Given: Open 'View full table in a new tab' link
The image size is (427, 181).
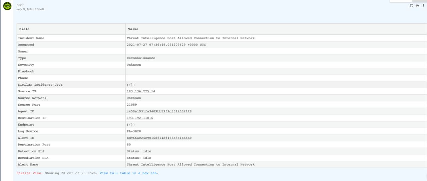Looking at the screenshot, I should [x=129, y=173].
